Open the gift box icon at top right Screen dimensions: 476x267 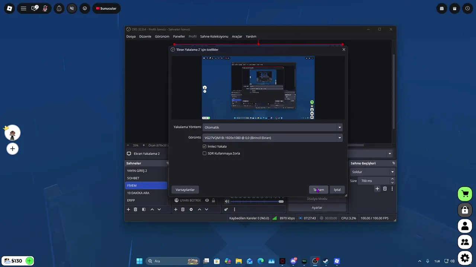pyautogui.click(x=454, y=8)
